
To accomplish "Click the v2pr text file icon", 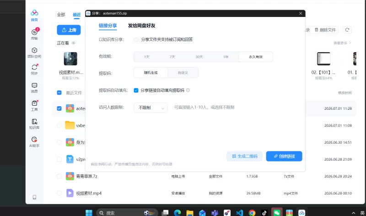I will point(70,159).
